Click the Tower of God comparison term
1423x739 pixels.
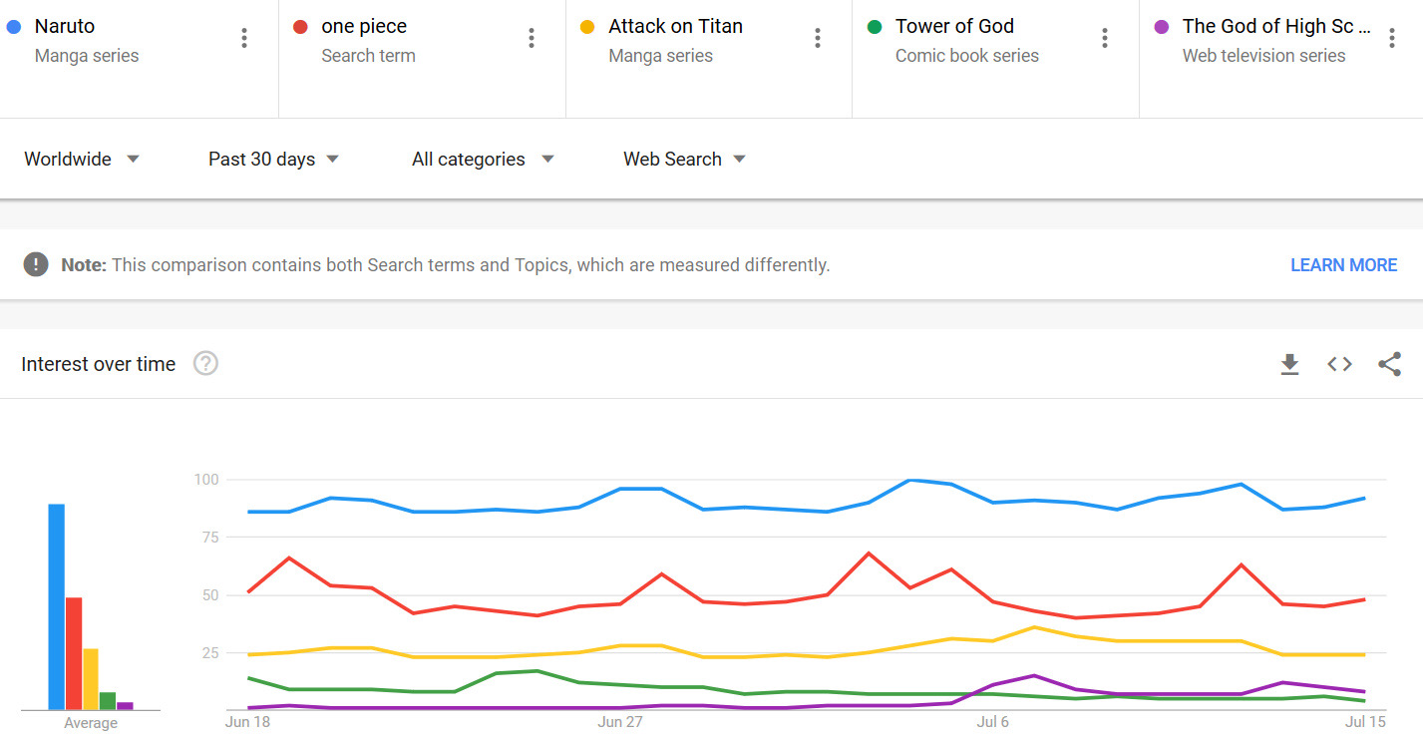click(x=954, y=27)
